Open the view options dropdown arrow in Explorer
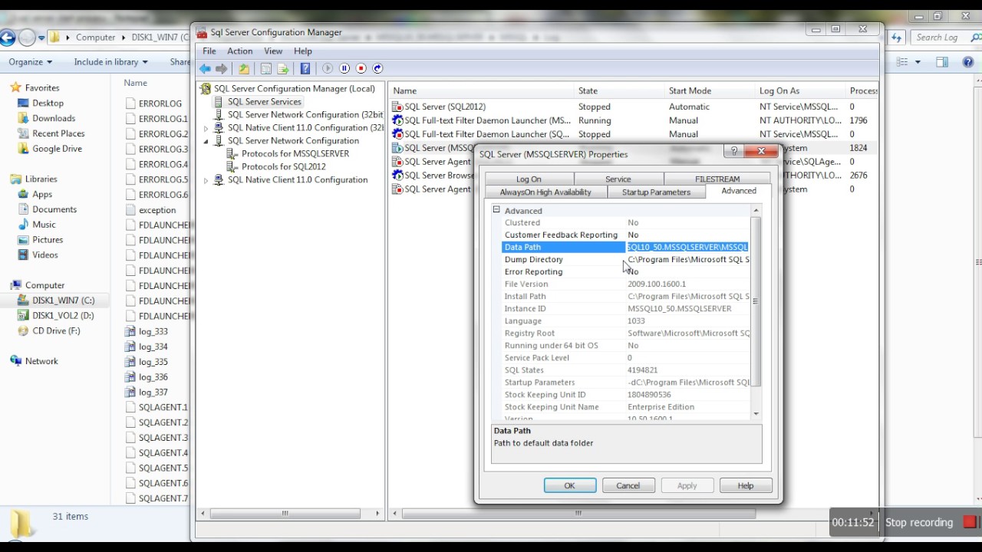The height and width of the screenshot is (552, 982). click(917, 62)
